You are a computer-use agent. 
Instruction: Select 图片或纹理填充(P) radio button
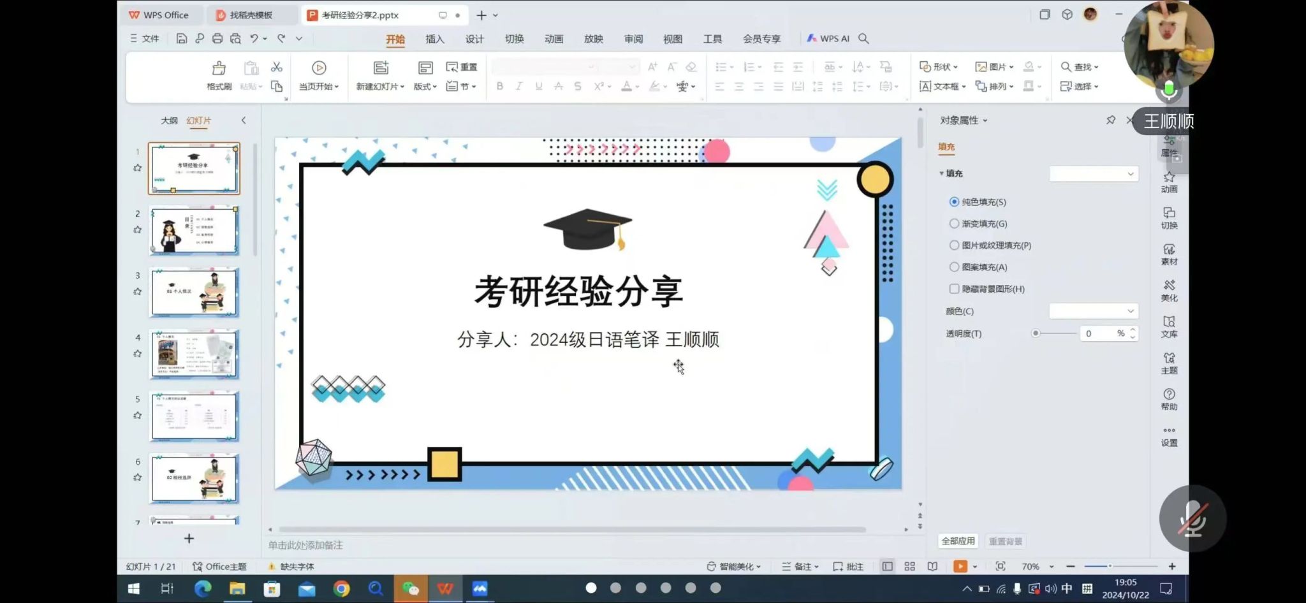pos(955,245)
